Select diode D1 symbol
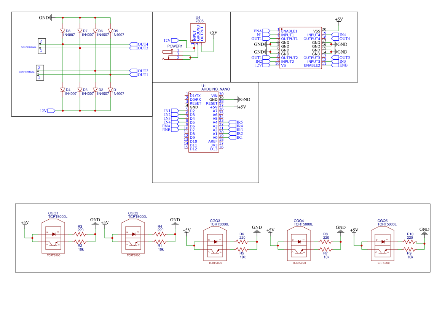Viewport: 445px width, 314px height. tap(110, 90)
